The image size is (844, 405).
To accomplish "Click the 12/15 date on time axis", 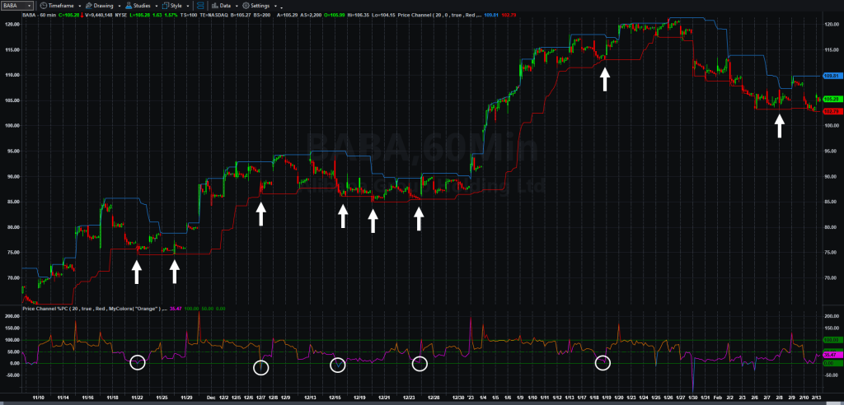I will pyautogui.click(x=335, y=398).
